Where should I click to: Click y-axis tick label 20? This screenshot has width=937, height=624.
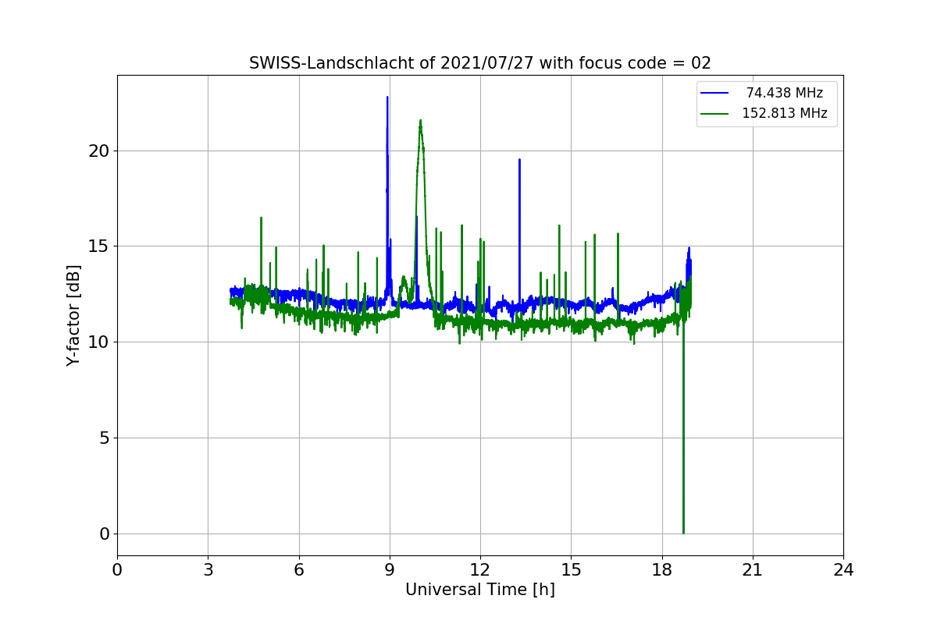[98, 151]
